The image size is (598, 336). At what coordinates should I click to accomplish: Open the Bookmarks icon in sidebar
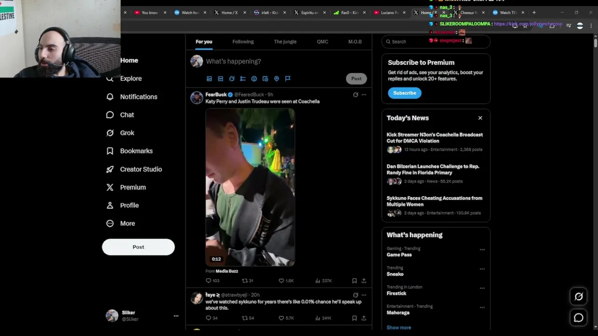pos(110,151)
